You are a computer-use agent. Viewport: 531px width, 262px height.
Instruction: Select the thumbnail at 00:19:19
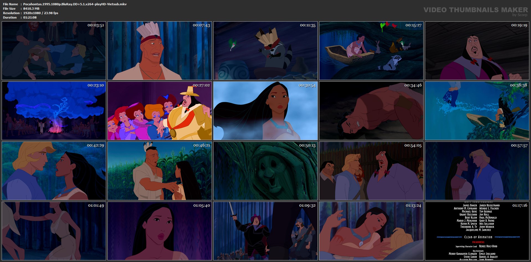point(477,51)
